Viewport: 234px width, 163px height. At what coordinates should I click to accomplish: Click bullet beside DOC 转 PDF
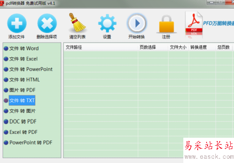(x=6, y=122)
